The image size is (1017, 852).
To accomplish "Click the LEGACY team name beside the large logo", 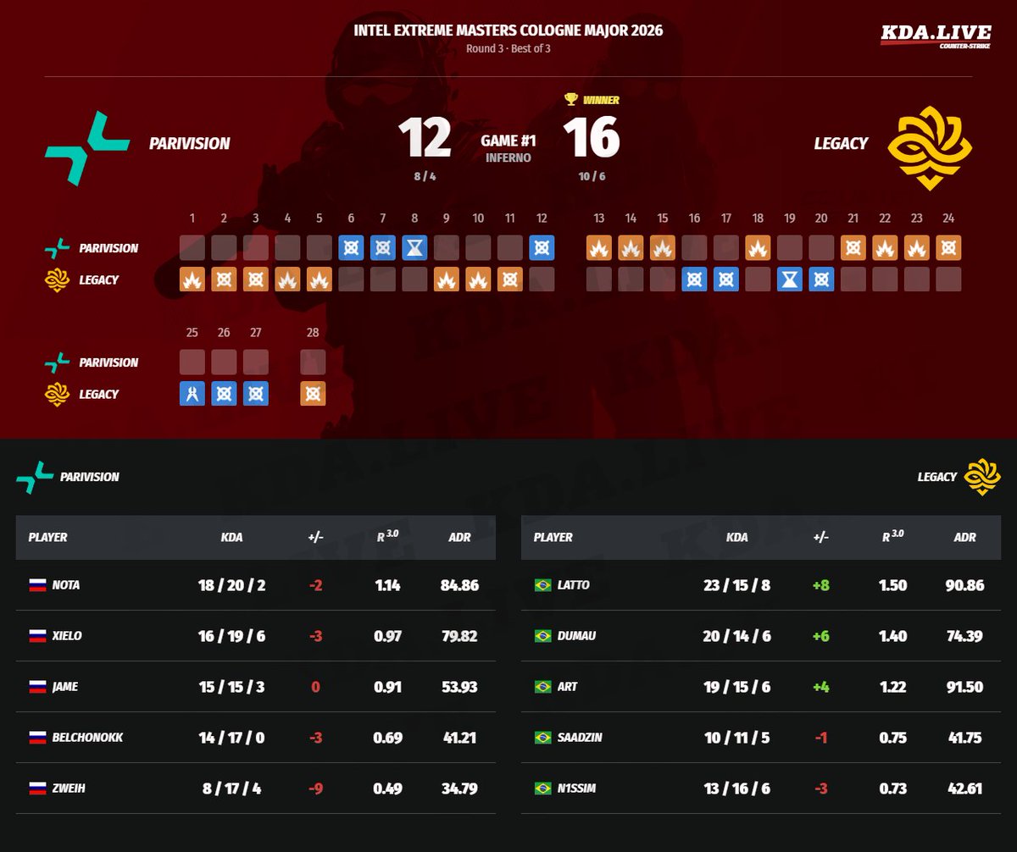I will tap(841, 144).
